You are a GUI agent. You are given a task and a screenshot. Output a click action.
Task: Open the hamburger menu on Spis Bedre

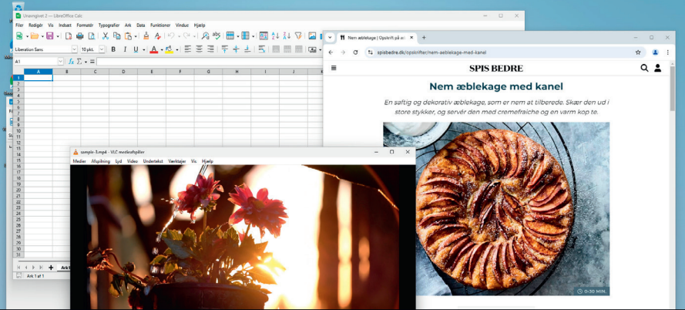click(x=334, y=68)
